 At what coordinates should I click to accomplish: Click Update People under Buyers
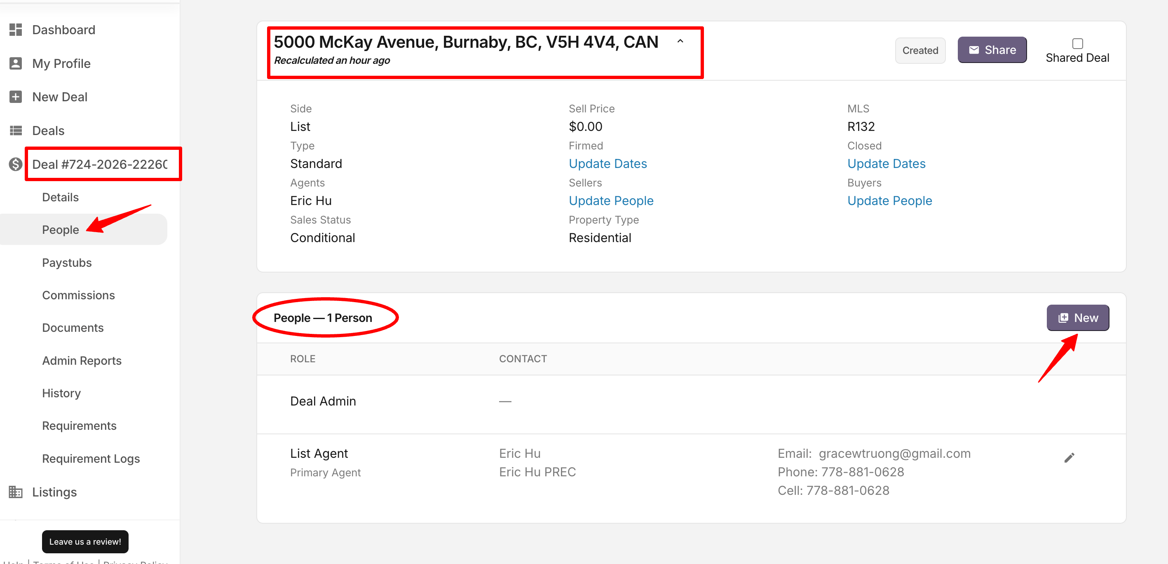pos(889,200)
